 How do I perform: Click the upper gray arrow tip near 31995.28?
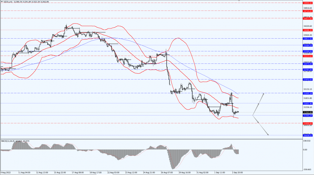coord(263,94)
